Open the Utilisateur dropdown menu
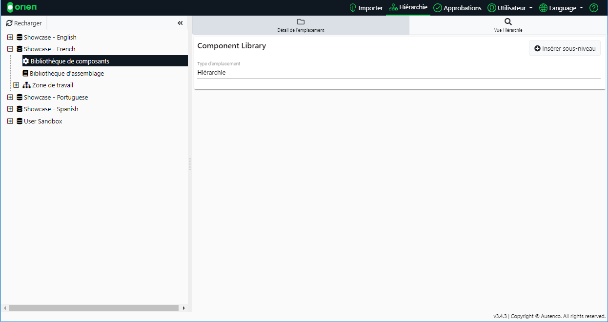This screenshot has height=322, width=608. (510, 8)
